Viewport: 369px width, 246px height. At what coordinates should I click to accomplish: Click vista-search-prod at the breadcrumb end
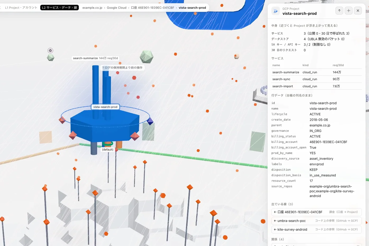pyautogui.click(x=192, y=8)
